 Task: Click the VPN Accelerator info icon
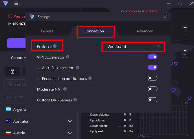pyautogui.click(x=68, y=57)
